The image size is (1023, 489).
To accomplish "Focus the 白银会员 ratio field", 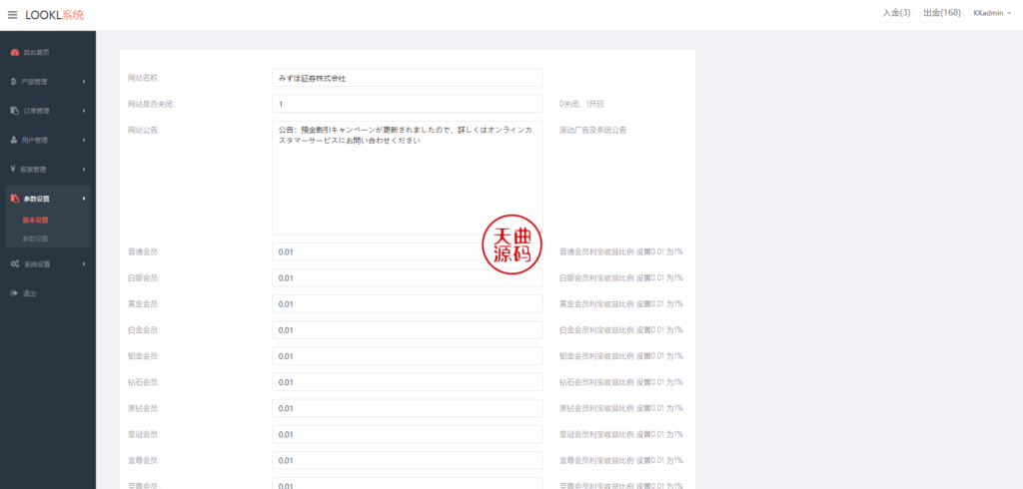I will tap(408, 277).
